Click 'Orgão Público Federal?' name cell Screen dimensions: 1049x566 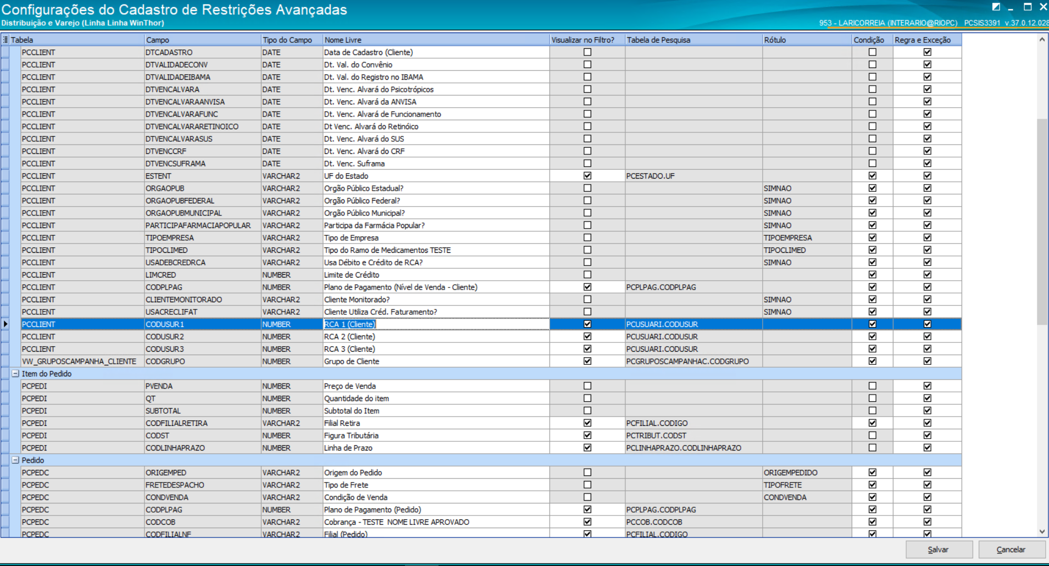[x=436, y=201]
